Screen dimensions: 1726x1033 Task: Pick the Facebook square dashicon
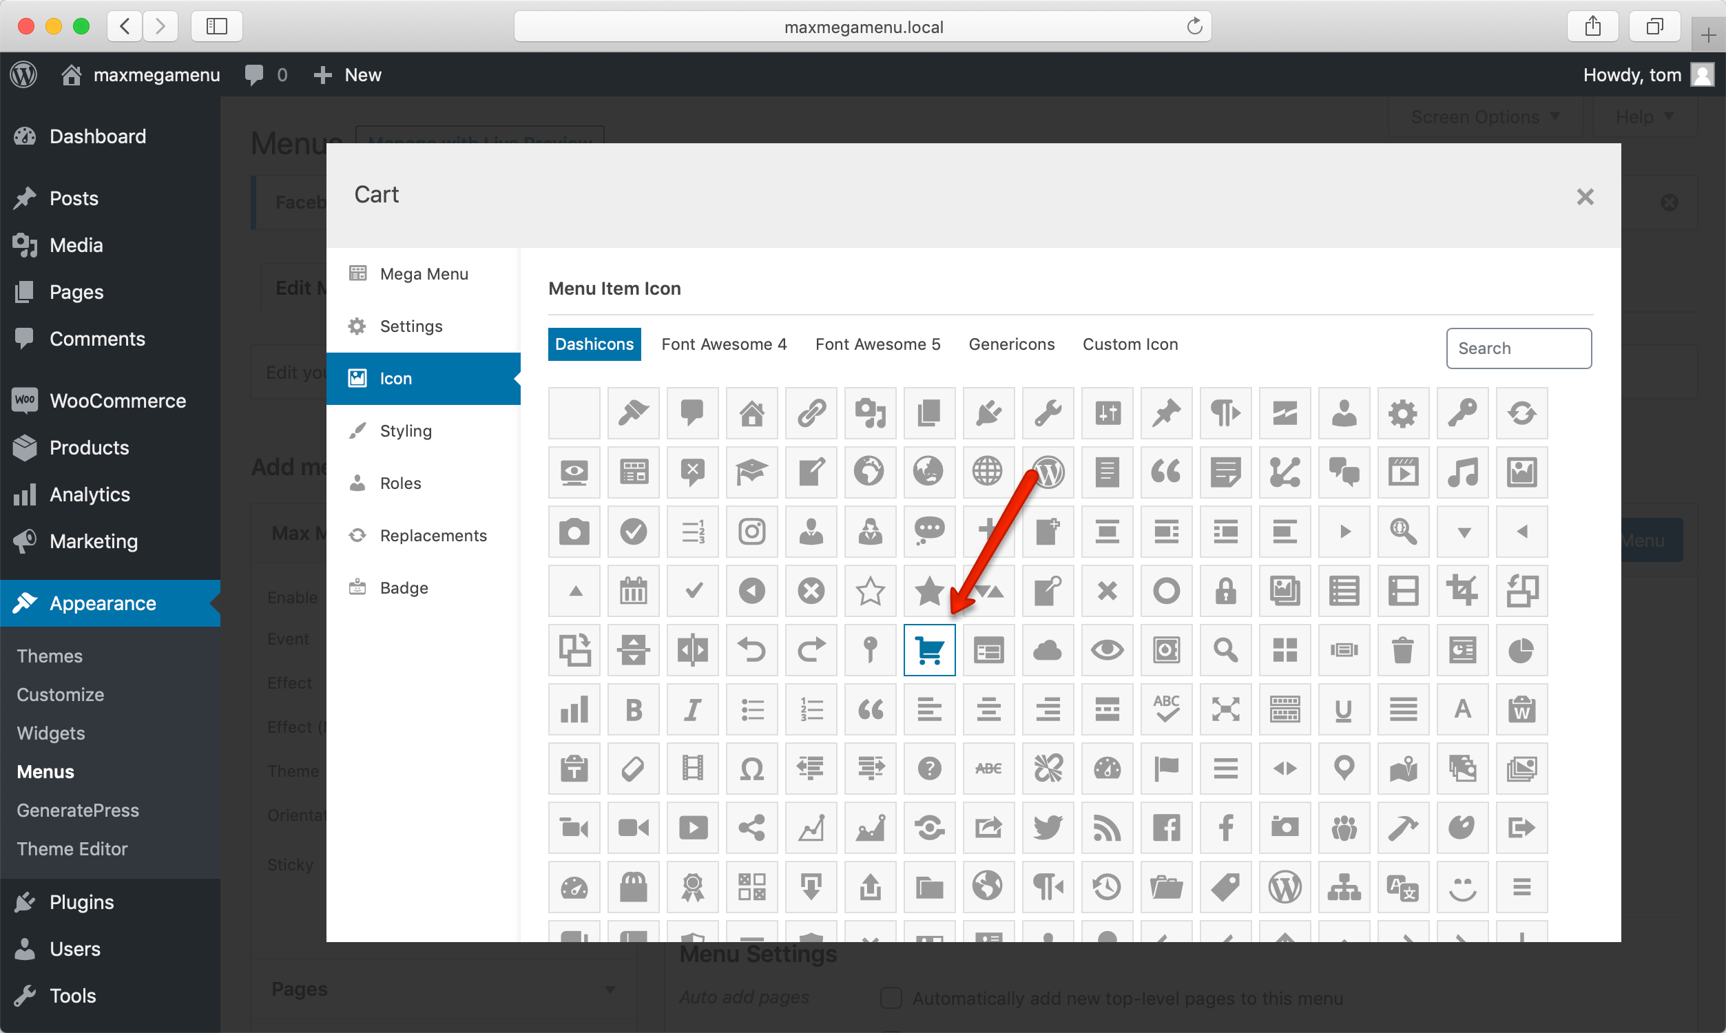pyautogui.click(x=1167, y=828)
